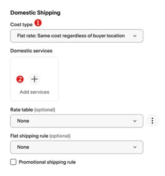Screen dimensions: 165x176
Task: Open the Cost type flat rate dropdown
Action: 77,36
